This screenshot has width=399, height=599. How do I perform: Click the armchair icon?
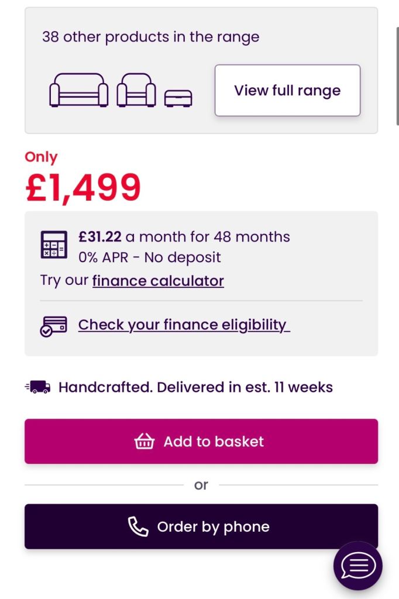coord(136,90)
